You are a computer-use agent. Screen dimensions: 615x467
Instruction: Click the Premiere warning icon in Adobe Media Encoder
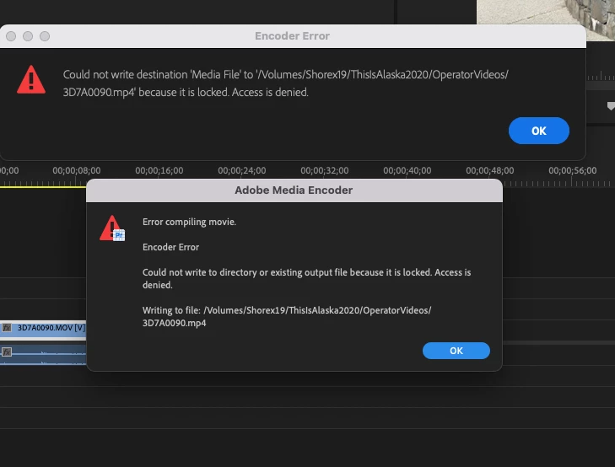point(112,228)
